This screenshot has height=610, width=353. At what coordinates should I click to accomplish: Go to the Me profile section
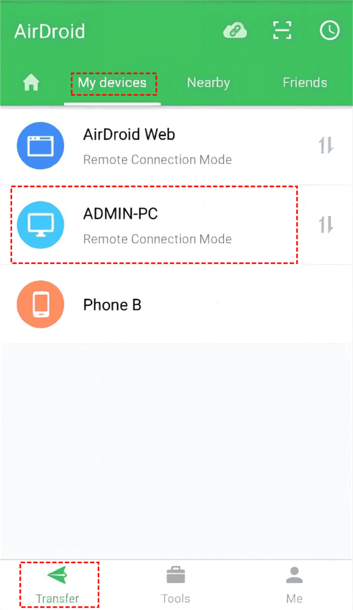click(x=294, y=585)
